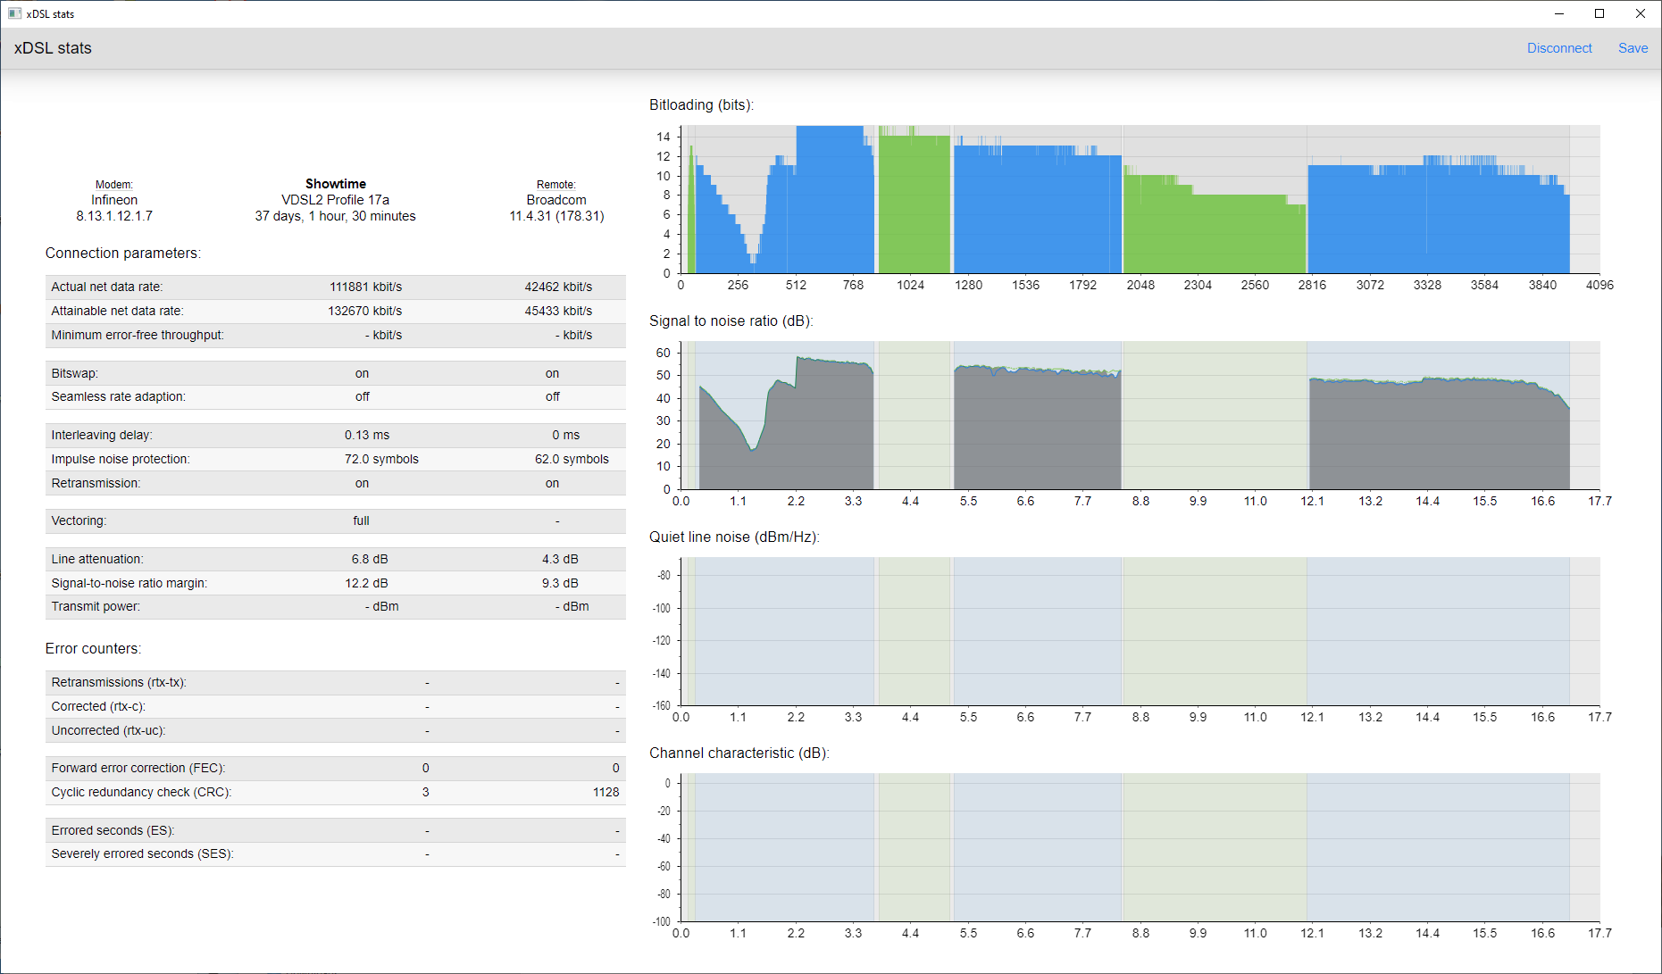Click the 'Signal to noise ratio (dB):' title
The height and width of the screenshot is (974, 1662).
tap(731, 321)
